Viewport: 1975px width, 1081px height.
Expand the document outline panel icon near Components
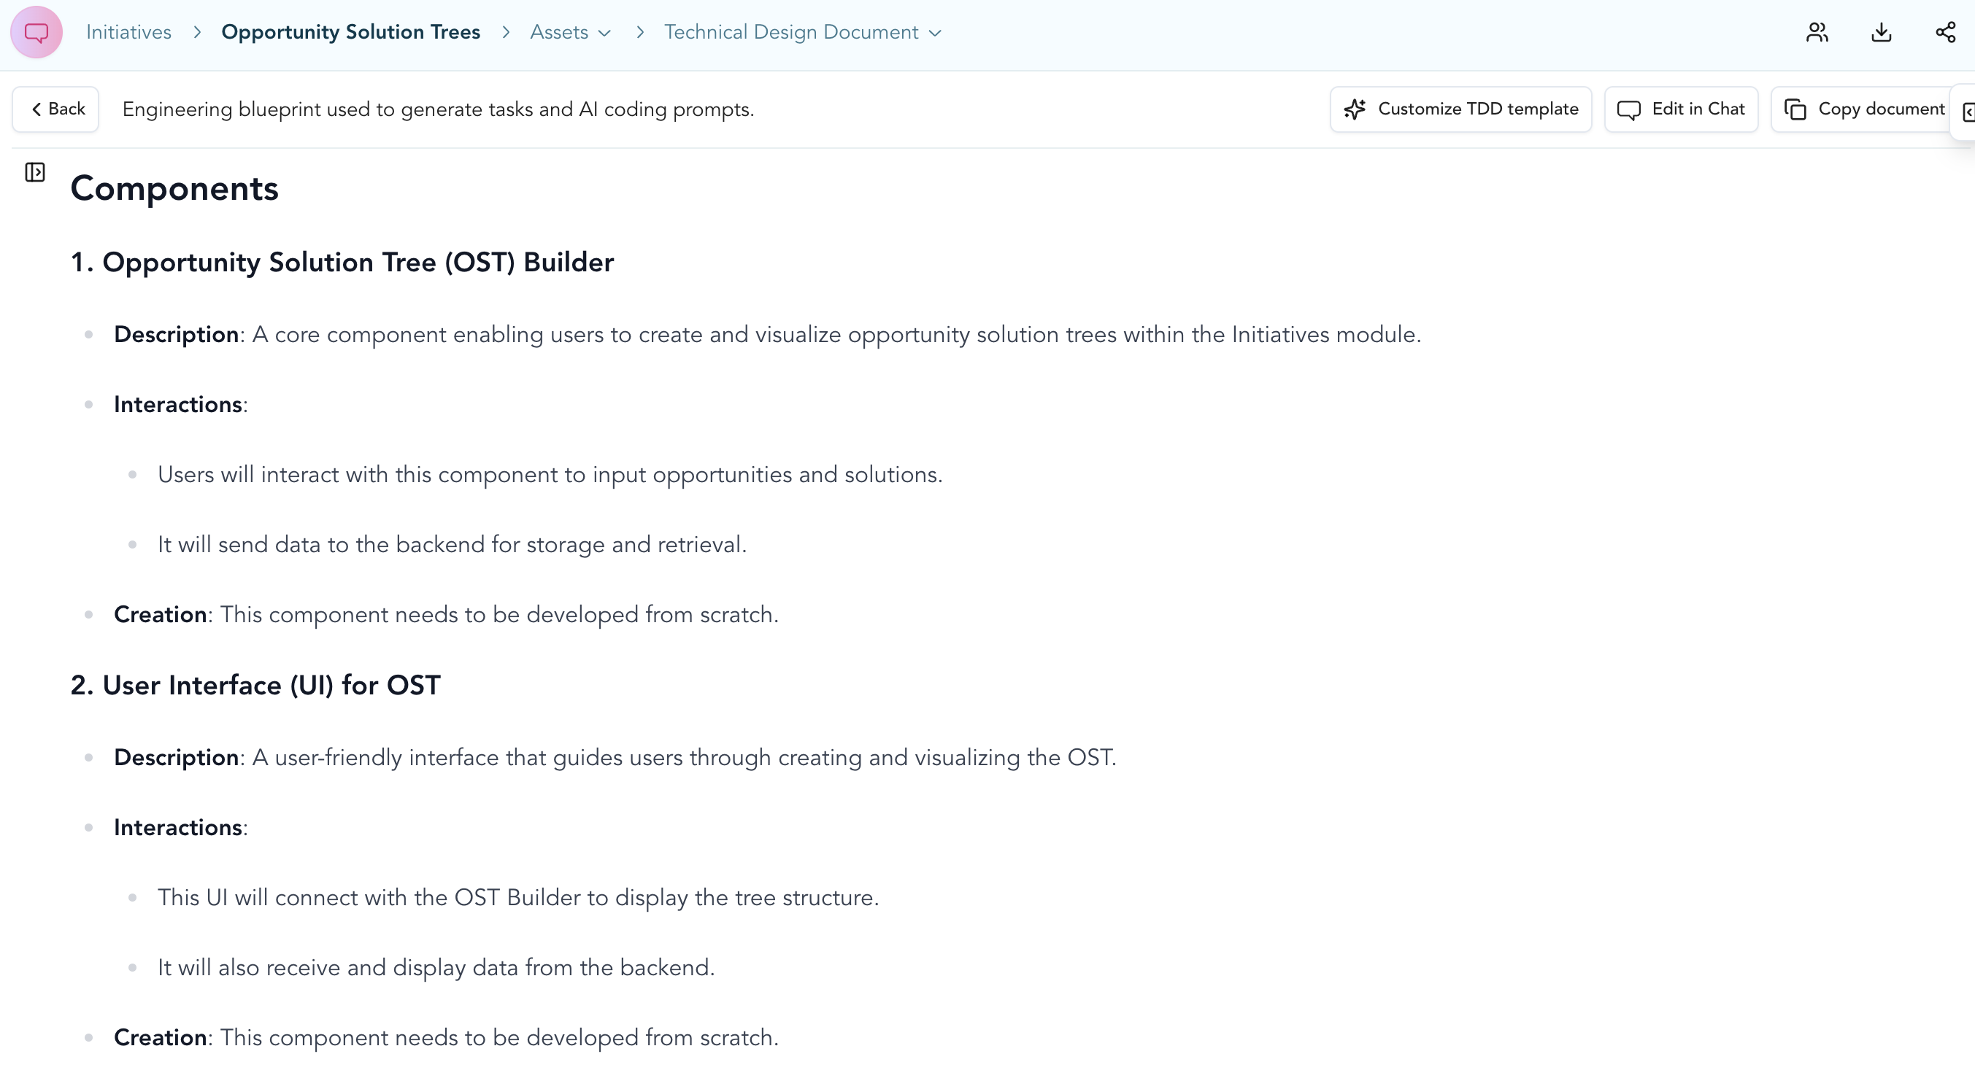pyautogui.click(x=34, y=172)
